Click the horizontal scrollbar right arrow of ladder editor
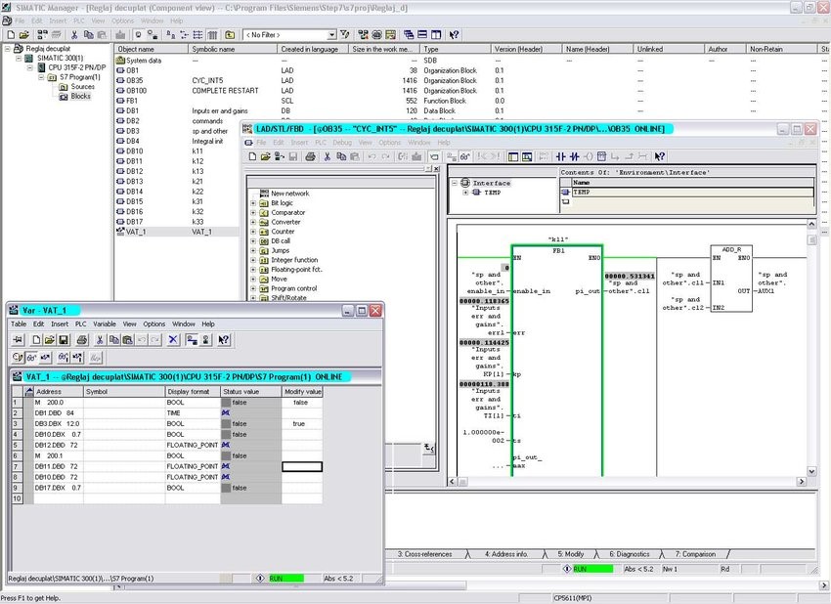This screenshot has width=831, height=604. coord(802,482)
